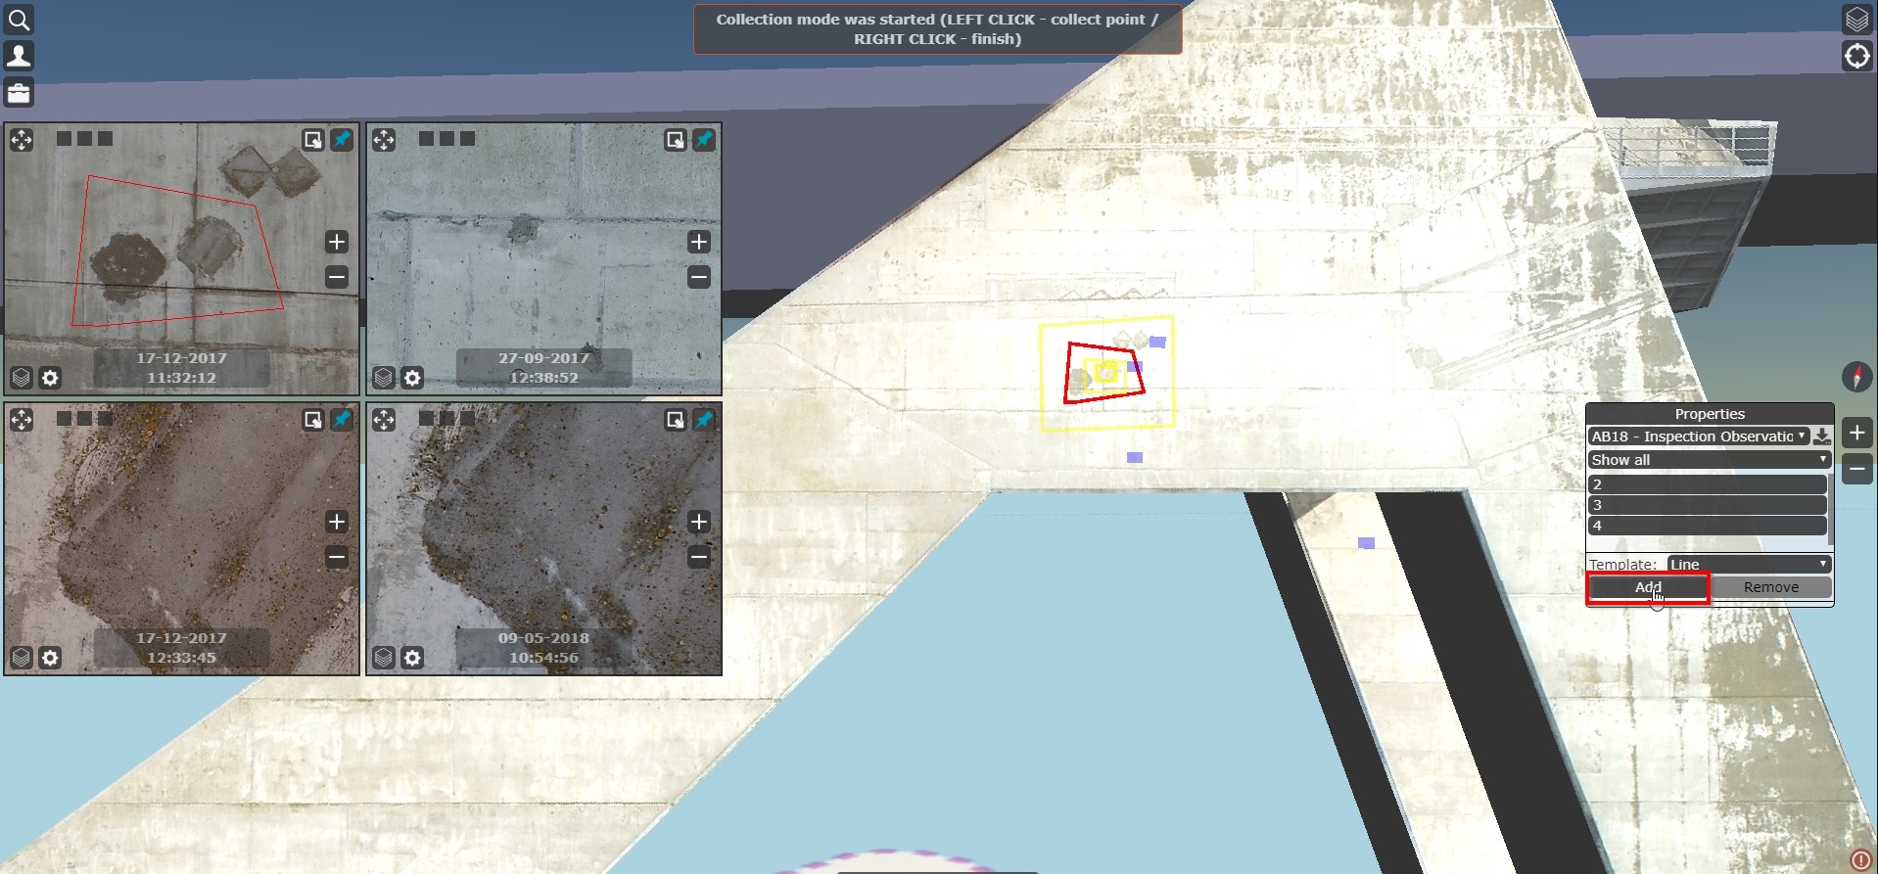Select item 4 in the Properties list
Viewport: 1878px width, 874px height.
coord(1707,526)
